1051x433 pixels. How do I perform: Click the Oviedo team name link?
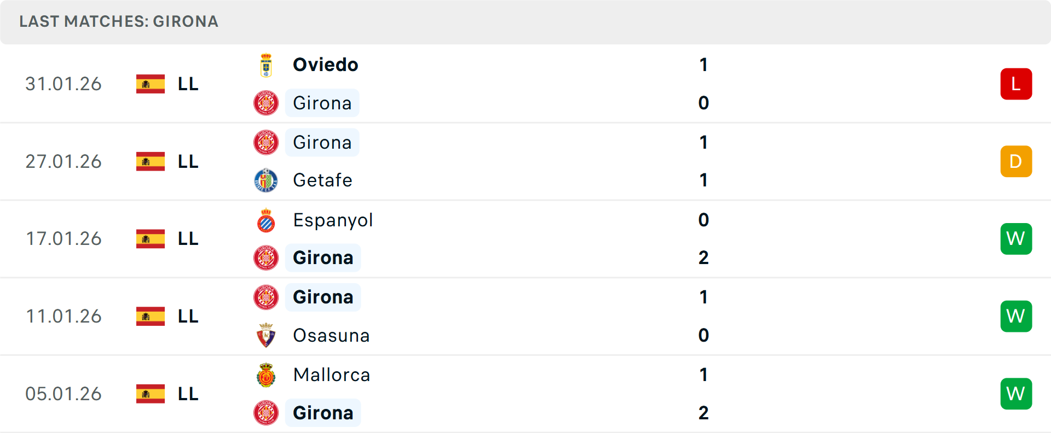(x=326, y=64)
